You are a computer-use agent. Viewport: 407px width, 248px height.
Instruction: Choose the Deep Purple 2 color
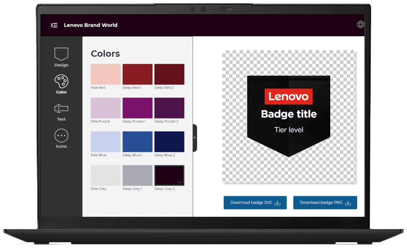[x=169, y=108]
